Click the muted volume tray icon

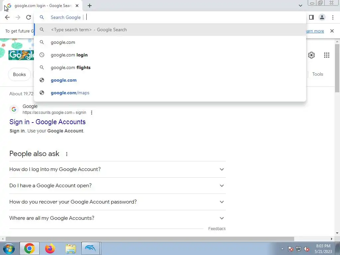(306, 249)
